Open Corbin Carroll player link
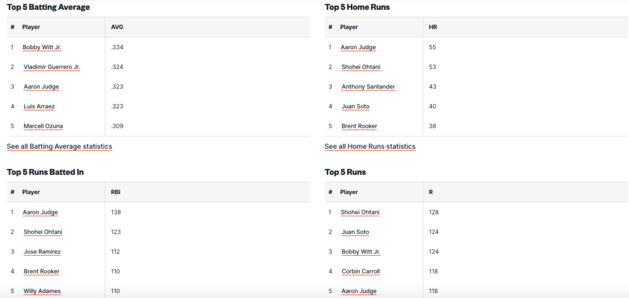 [x=361, y=271]
